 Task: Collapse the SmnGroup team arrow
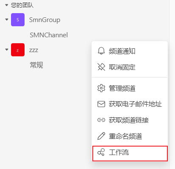(7, 19)
